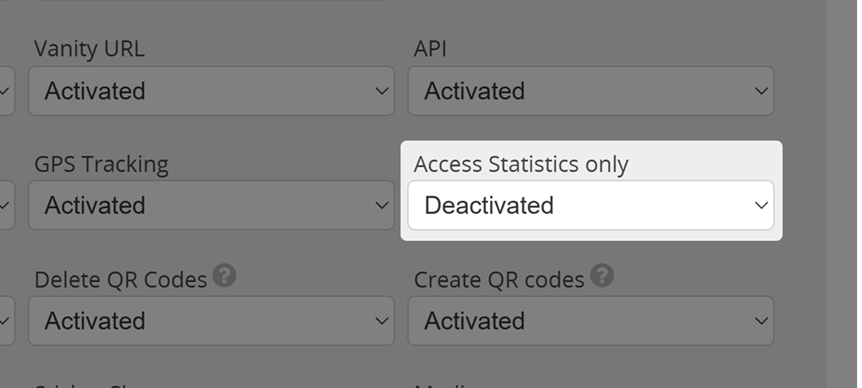This screenshot has width=862, height=388.
Task: Click the Create QR codes label text
Action: click(499, 280)
